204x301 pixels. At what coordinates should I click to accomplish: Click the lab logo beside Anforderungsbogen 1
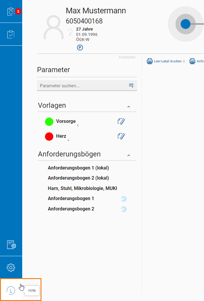pos(124,199)
